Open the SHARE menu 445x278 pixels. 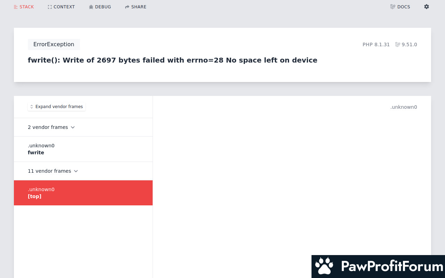pos(136,7)
